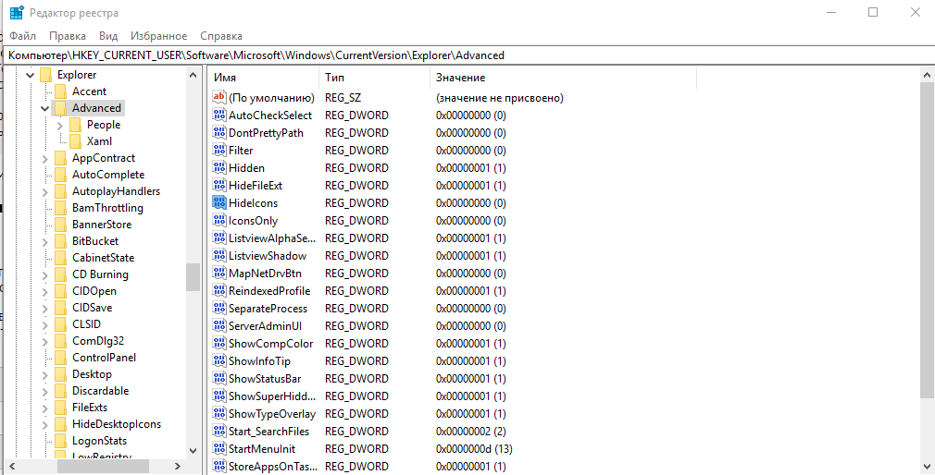Click '(значение не присвоено)' cell
The width and height of the screenshot is (935, 475).
(500, 98)
